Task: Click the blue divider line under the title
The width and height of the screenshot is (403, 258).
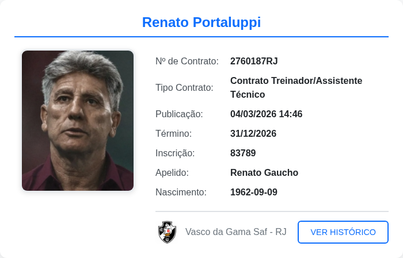Action: (x=201, y=37)
